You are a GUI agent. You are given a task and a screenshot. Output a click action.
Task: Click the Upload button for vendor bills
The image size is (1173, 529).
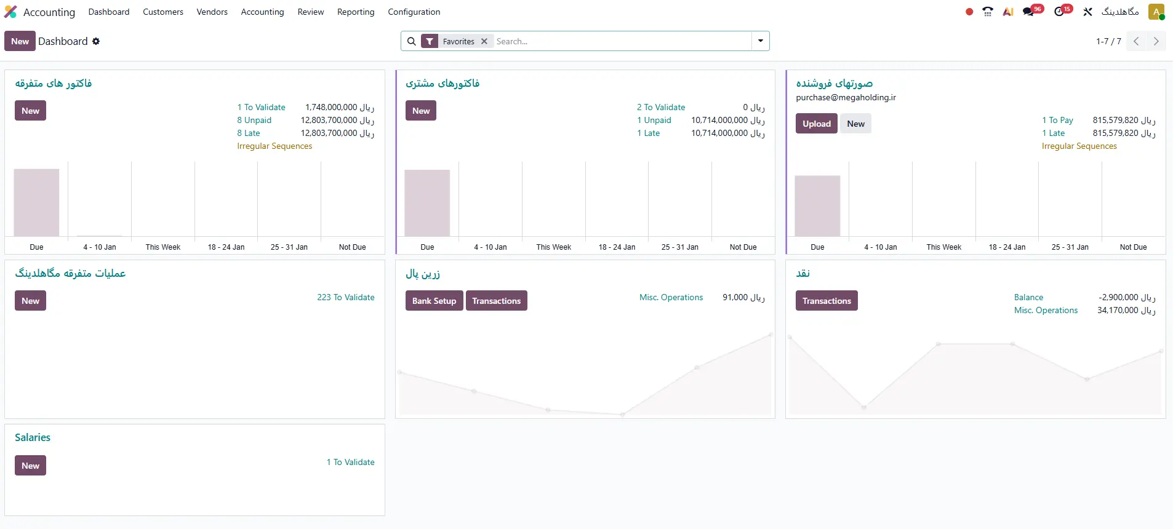tap(816, 124)
